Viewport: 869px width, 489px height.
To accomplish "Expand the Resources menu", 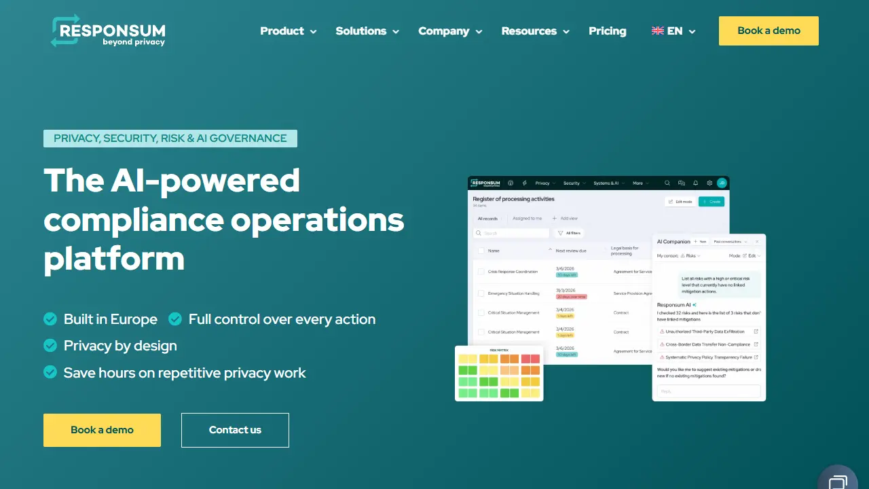I will tap(535, 31).
